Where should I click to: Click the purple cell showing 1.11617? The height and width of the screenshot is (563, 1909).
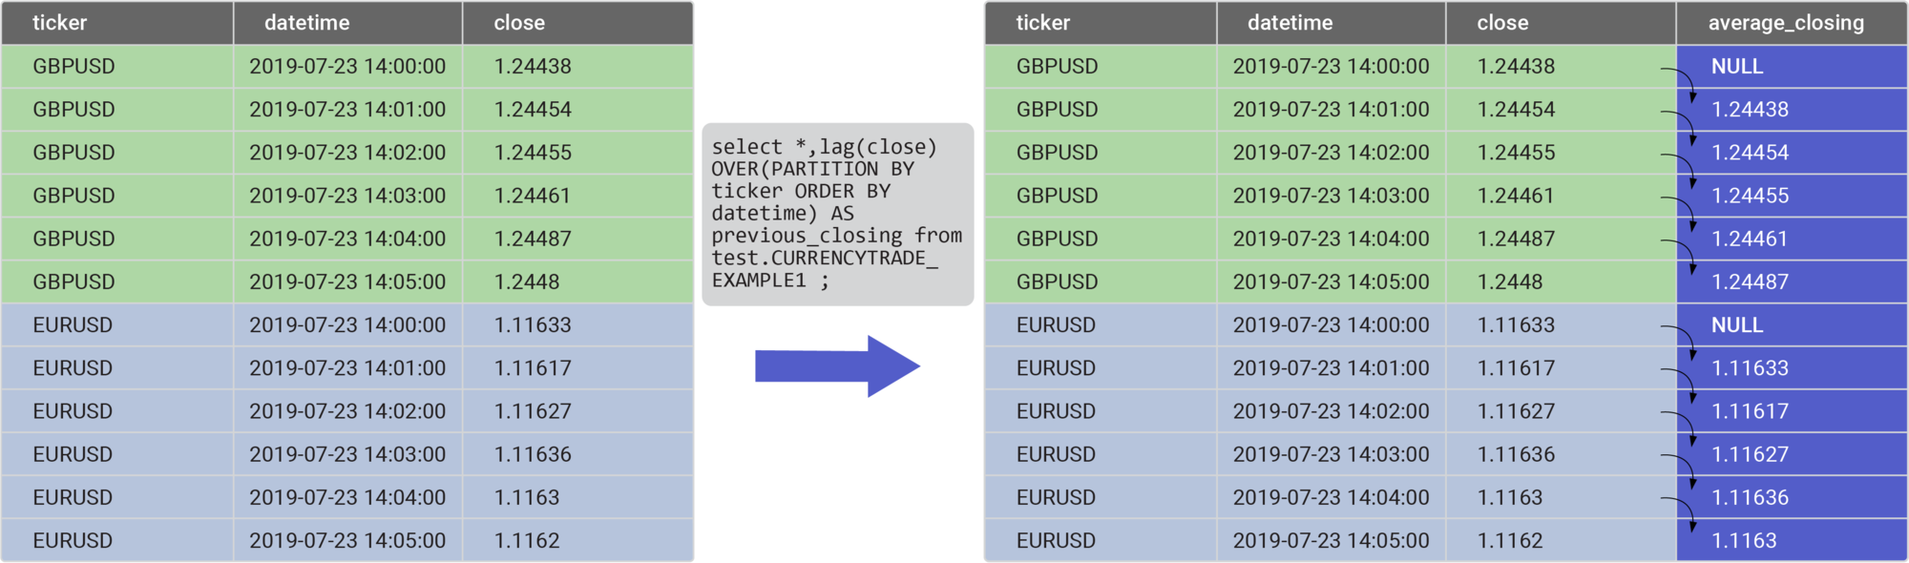click(1792, 411)
